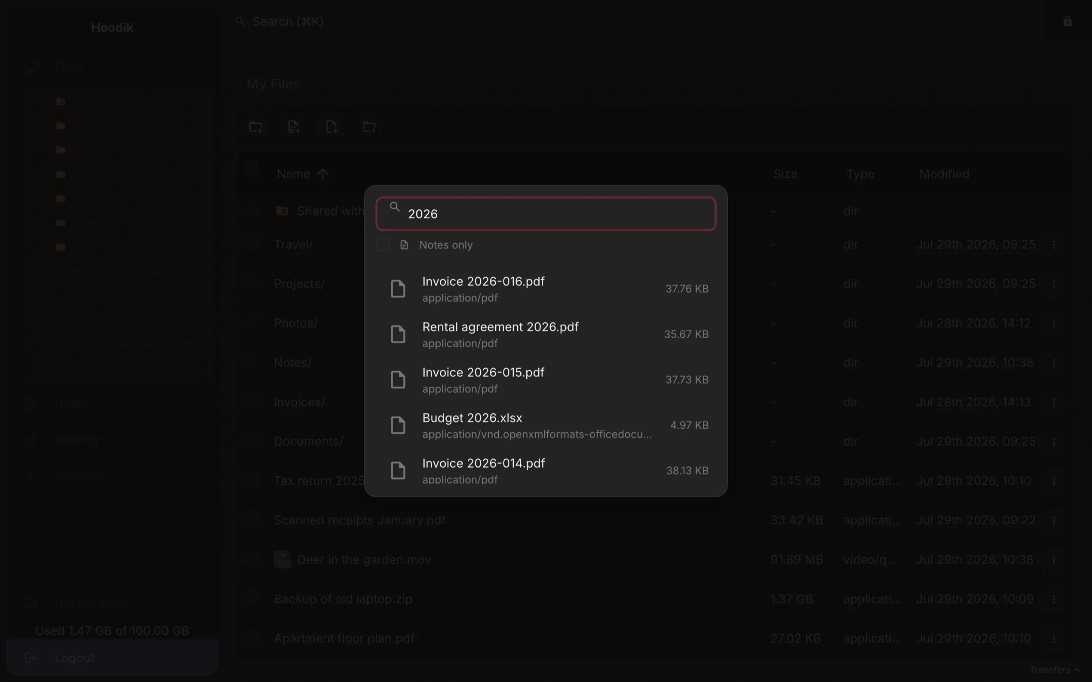This screenshot has width=1092, height=682.
Task: Open the Invoice 2026-016.pdf search result
Action: coord(546,289)
